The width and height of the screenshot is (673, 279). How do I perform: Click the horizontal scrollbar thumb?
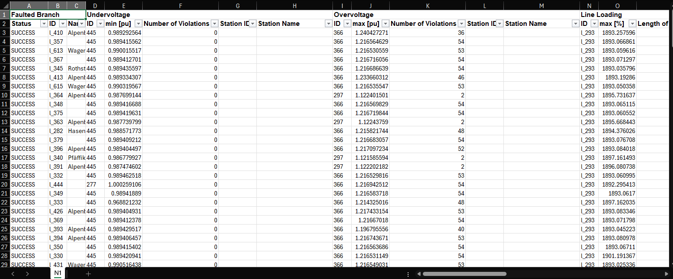click(464, 274)
